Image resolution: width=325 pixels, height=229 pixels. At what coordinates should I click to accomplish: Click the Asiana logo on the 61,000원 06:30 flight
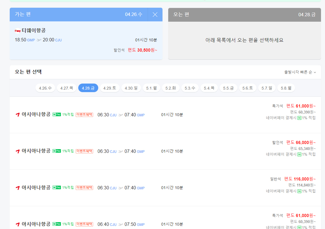click(x=18, y=115)
